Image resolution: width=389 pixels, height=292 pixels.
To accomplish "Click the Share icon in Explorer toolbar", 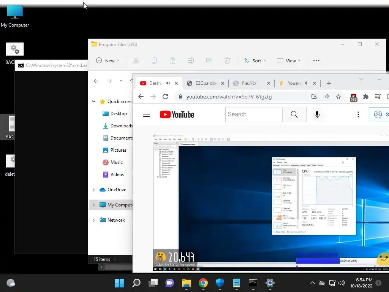I will (x=209, y=60).
